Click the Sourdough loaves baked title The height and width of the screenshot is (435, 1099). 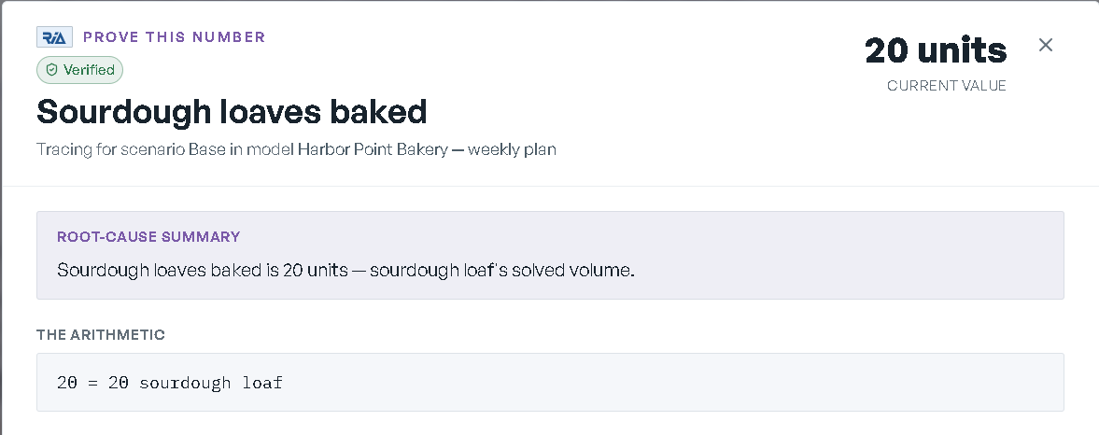[232, 111]
